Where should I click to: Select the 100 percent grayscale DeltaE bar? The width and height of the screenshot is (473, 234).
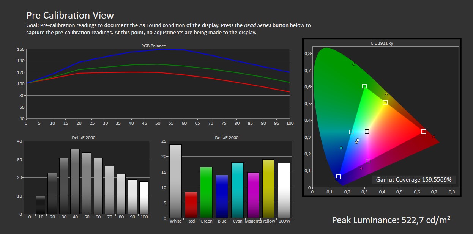[143, 197]
